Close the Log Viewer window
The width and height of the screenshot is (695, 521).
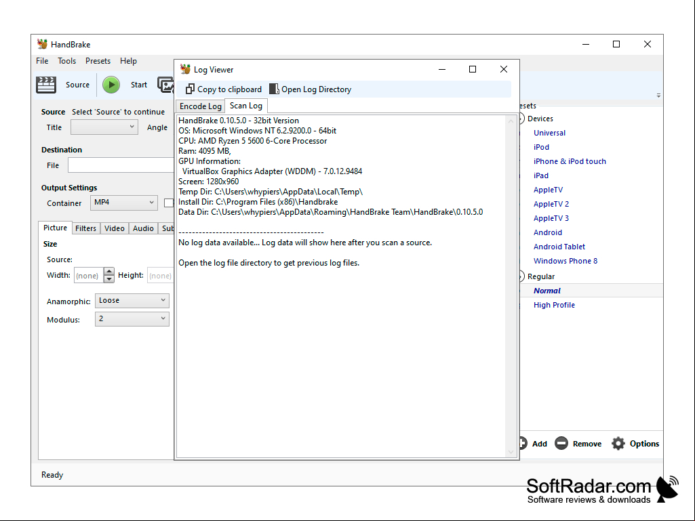pos(504,69)
